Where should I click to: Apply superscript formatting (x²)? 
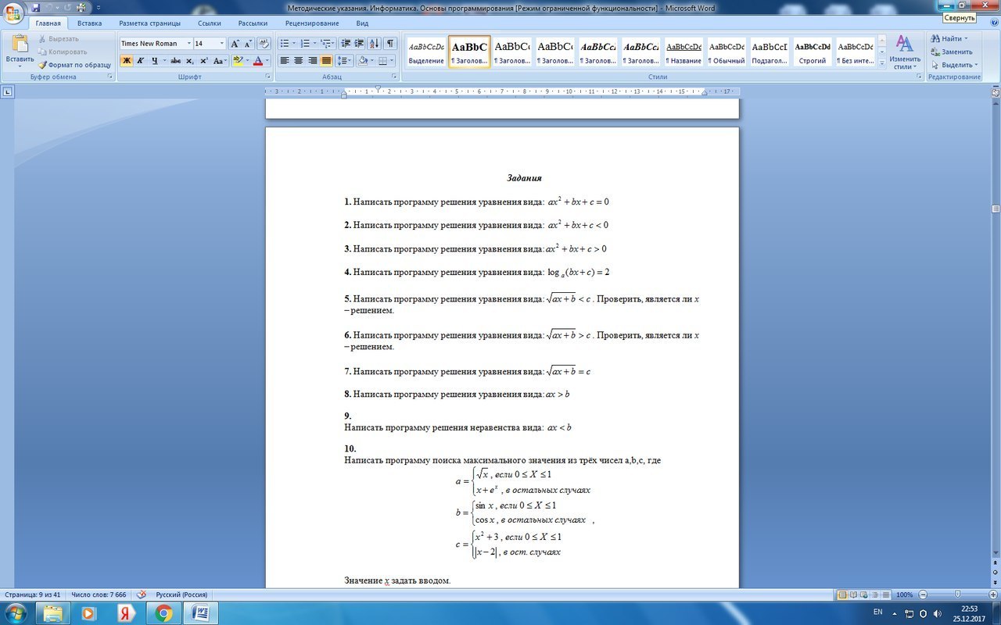point(204,61)
